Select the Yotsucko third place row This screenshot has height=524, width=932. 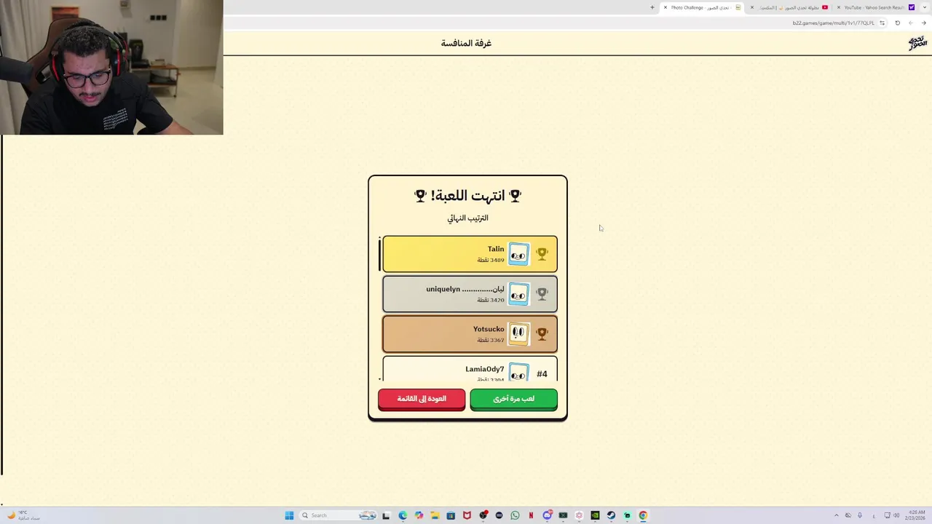point(470,334)
